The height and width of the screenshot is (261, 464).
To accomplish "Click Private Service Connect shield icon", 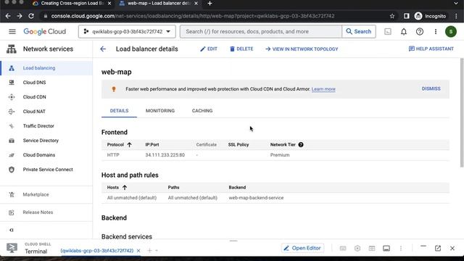I will (x=12, y=169).
